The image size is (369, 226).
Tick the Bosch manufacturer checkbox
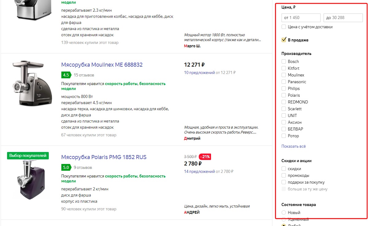(x=284, y=61)
